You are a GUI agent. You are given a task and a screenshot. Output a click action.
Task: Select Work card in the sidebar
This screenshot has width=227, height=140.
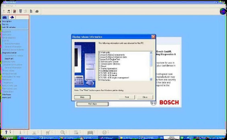pyautogui.click(x=7, y=98)
